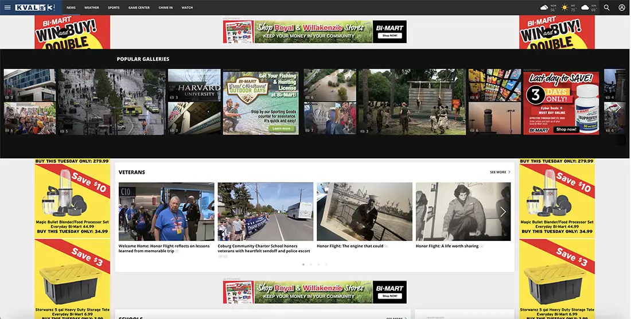Expand Veterans via See More chevron
This screenshot has width=631, height=319.
click(509, 172)
